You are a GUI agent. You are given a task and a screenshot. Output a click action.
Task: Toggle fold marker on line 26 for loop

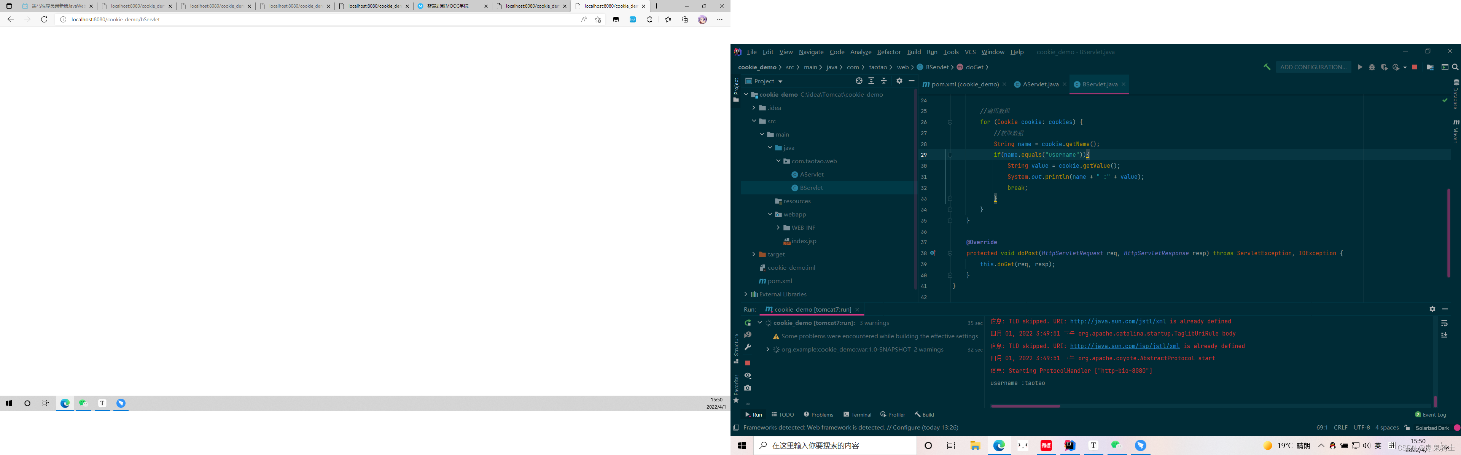[x=949, y=122]
